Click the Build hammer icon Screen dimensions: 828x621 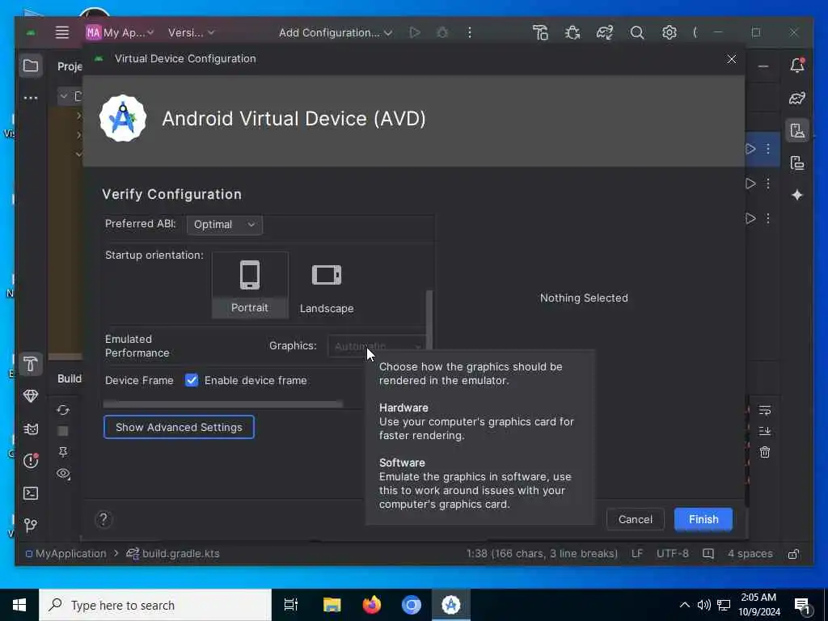[540, 32]
